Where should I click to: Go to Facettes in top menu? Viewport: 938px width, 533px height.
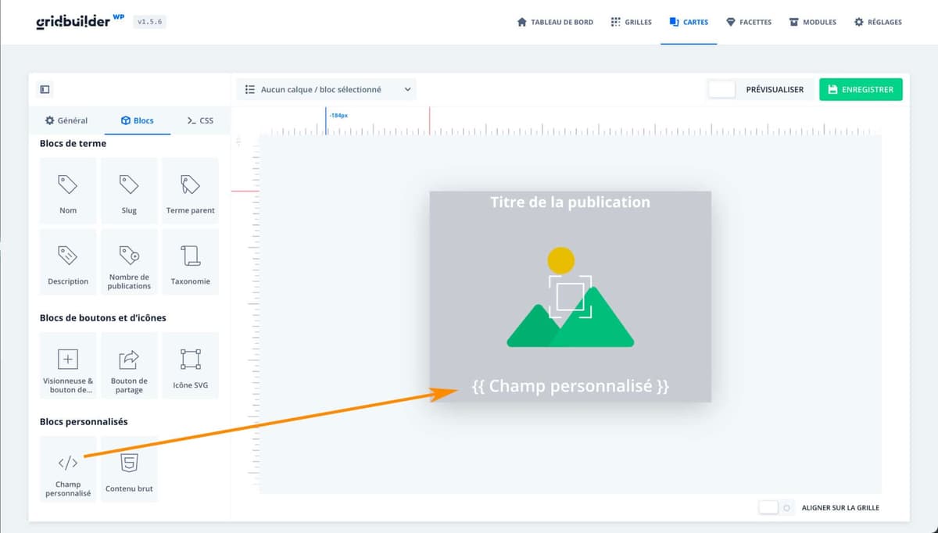pos(748,22)
